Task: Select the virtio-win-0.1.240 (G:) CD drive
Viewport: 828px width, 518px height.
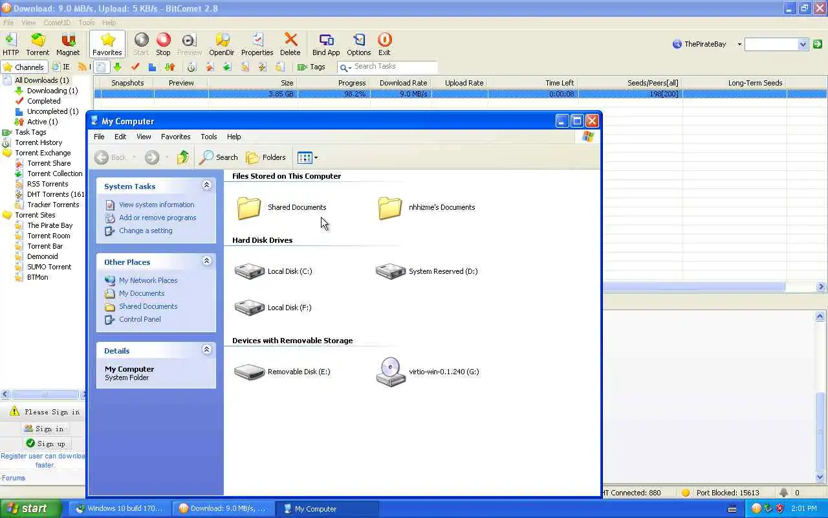Action: pyautogui.click(x=428, y=372)
